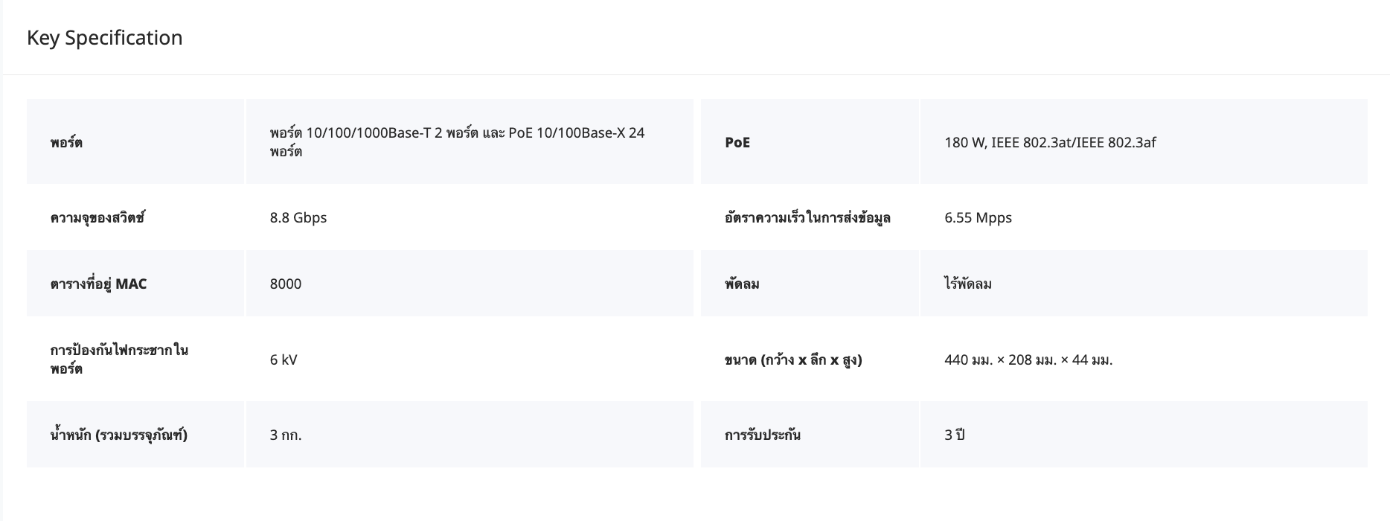1390x521 pixels.
Task: Click the PoE label
Action: 737,142
